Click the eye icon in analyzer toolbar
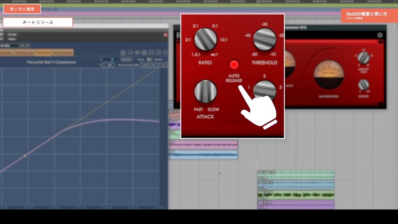Screen dimensions: 398x224 (x=137, y=52)
